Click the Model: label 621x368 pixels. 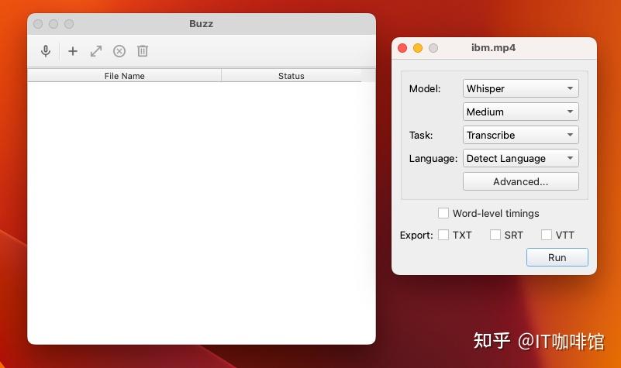[425, 88]
